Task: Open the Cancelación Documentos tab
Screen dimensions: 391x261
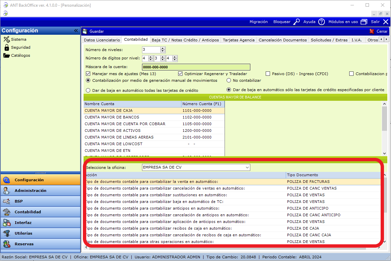Action: point(282,40)
